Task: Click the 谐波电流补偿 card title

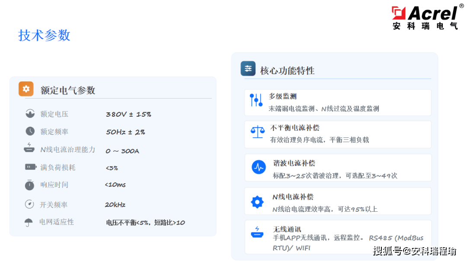Action: pos(294,163)
